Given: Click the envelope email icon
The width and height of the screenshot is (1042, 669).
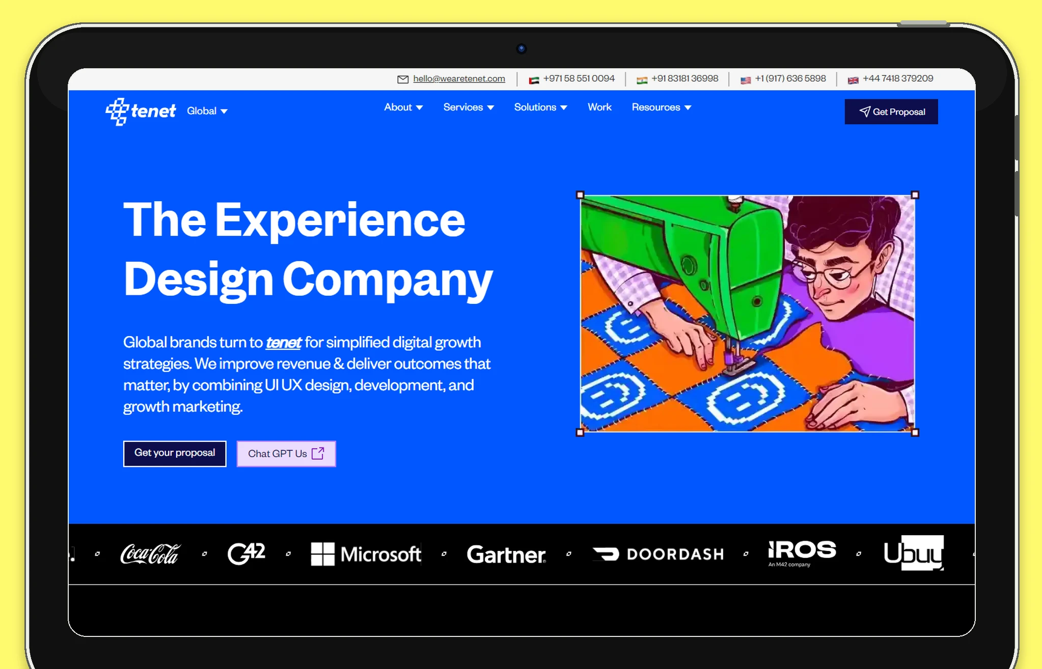Looking at the screenshot, I should [x=403, y=79].
